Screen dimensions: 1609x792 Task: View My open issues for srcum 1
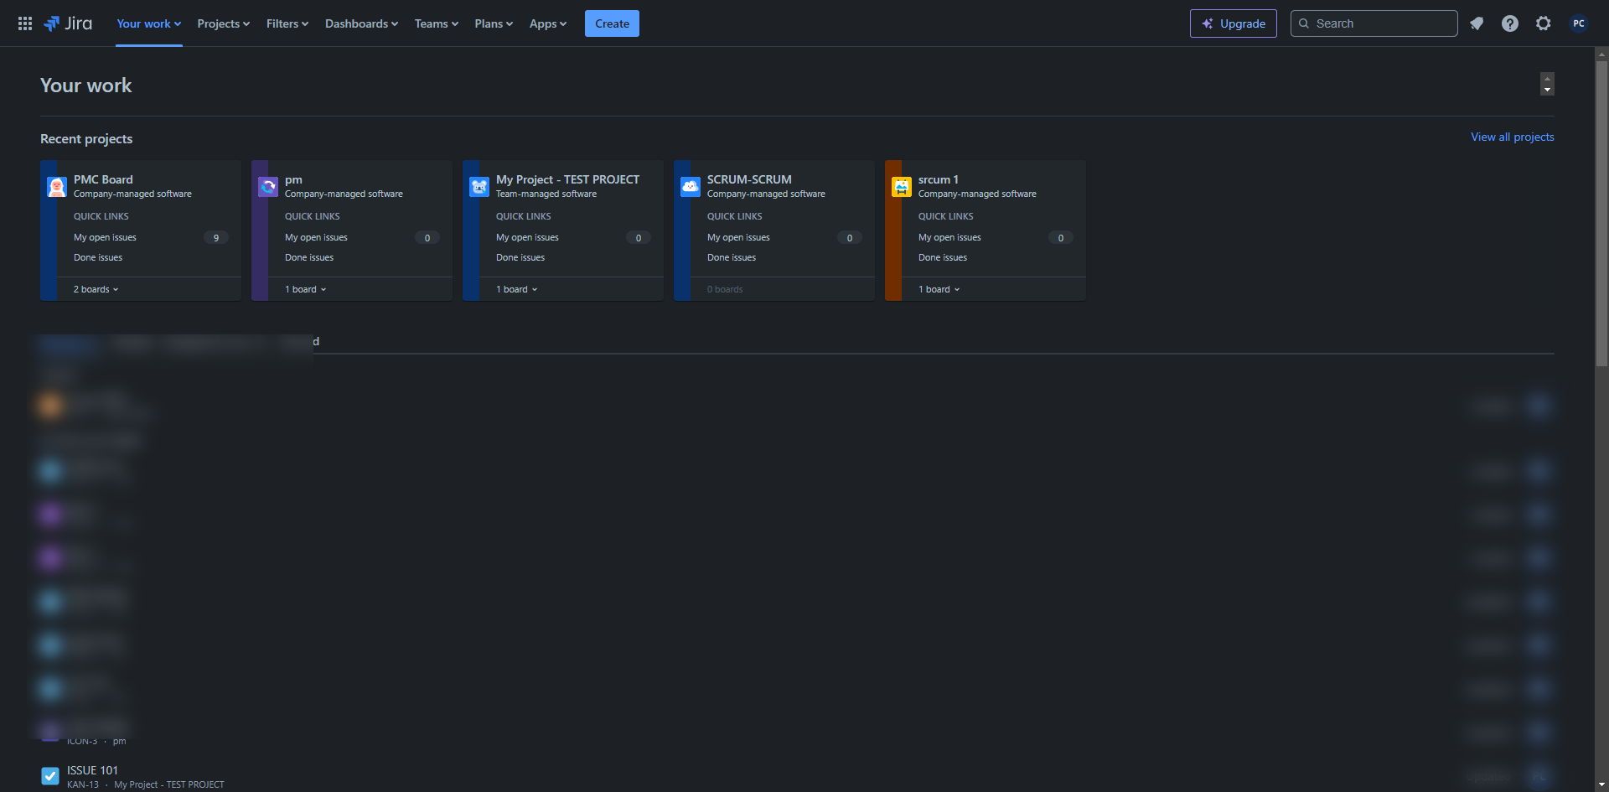point(949,237)
